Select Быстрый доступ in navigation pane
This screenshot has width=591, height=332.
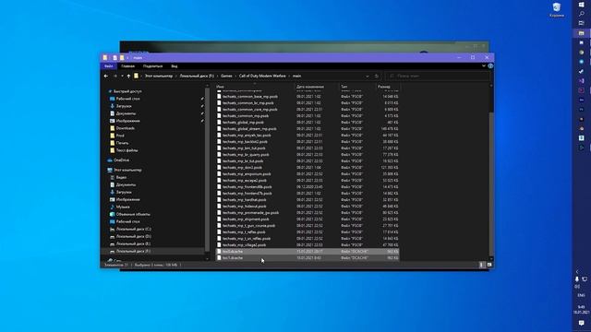127,91
